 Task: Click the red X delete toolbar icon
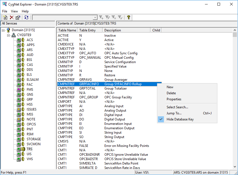click(12, 17)
